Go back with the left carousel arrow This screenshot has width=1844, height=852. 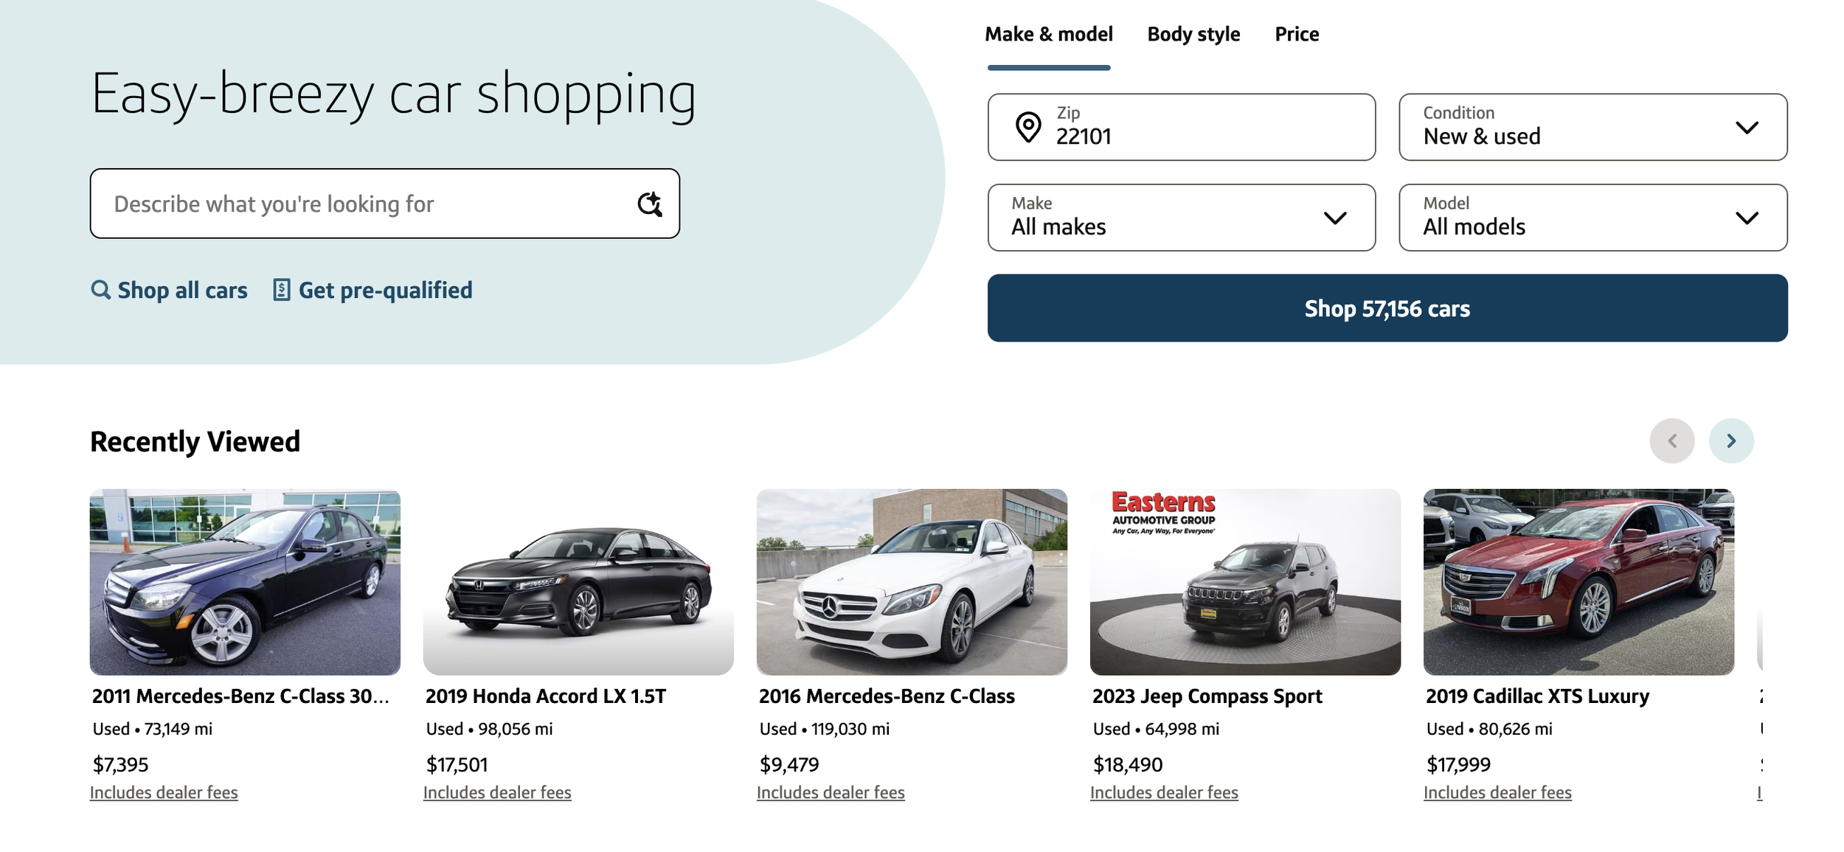click(x=1671, y=440)
